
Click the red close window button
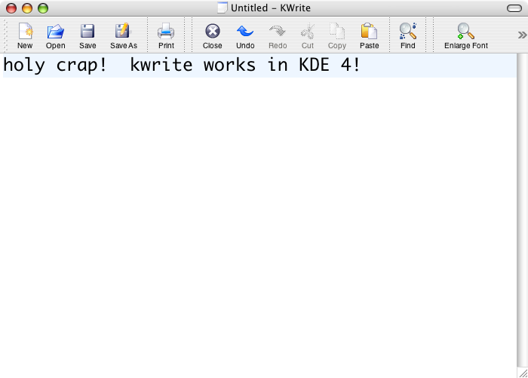[11, 8]
